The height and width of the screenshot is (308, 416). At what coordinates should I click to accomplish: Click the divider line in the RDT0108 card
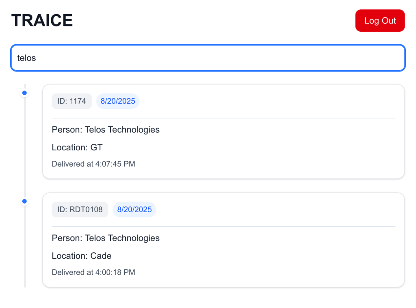pyautogui.click(x=223, y=226)
